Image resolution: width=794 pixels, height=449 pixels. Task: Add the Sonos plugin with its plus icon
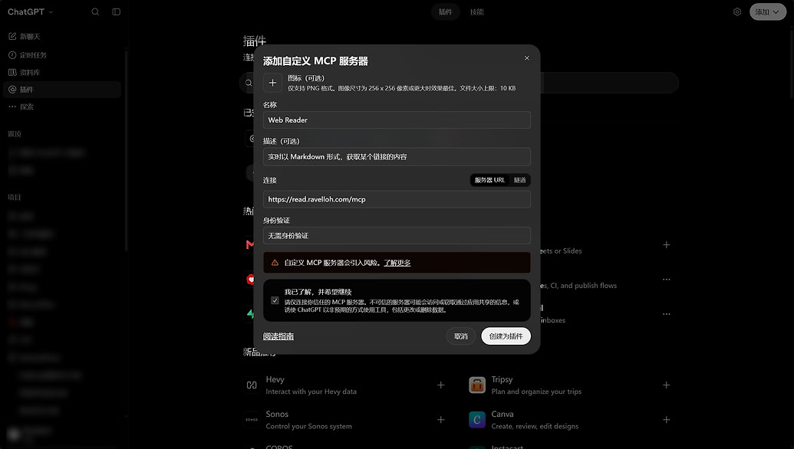(x=441, y=420)
